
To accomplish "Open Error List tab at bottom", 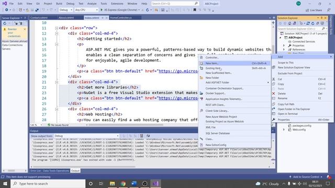I will 36,171.
